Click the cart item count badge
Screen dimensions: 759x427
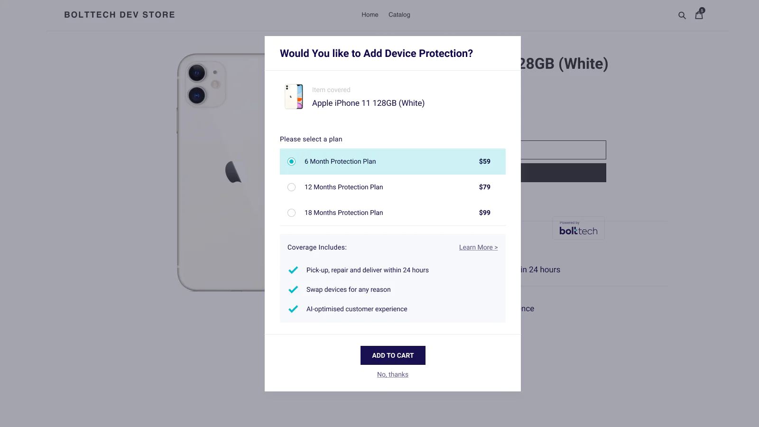point(702,10)
